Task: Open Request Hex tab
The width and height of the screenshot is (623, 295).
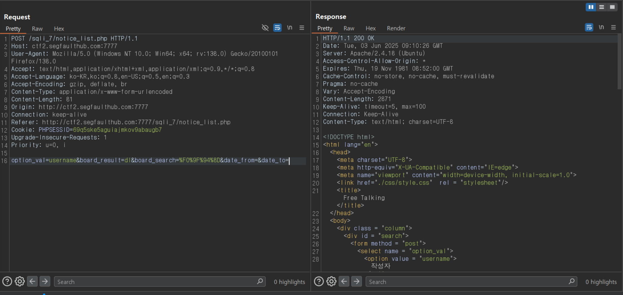Action: [x=59, y=29]
